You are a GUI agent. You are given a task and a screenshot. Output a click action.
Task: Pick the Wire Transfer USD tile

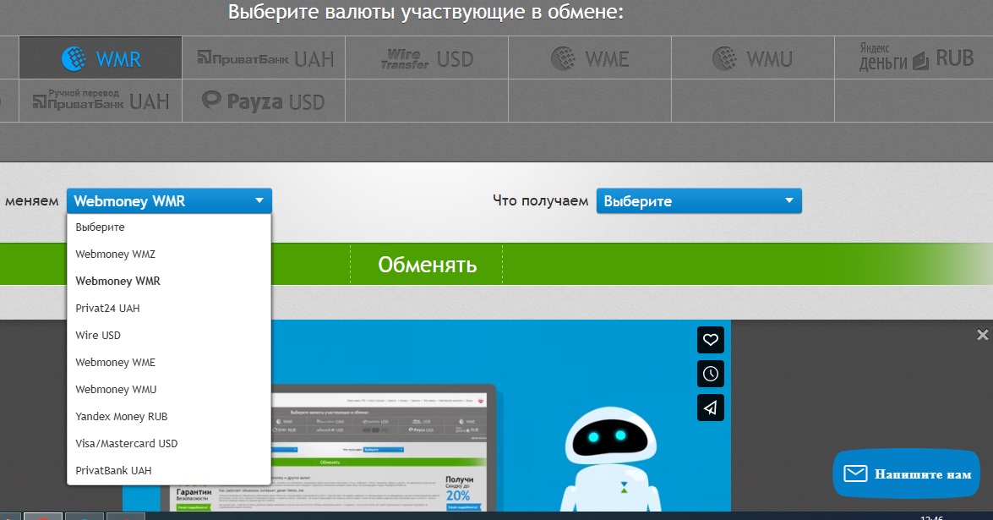coord(427,58)
